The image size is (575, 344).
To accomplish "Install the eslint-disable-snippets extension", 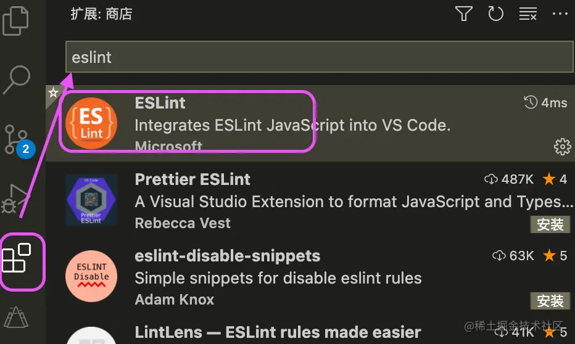I will [550, 301].
